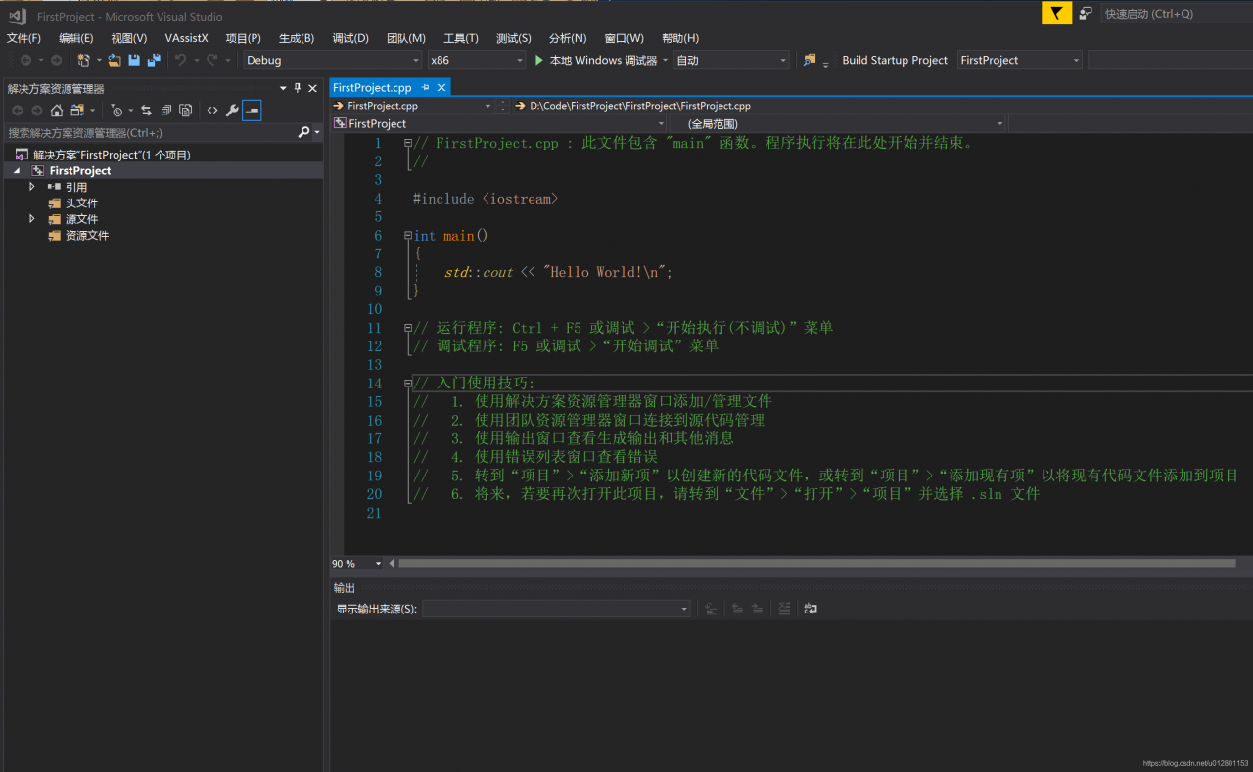Click the Home icon in Solution Explorer
The width and height of the screenshot is (1253, 772).
pyautogui.click(x=57, y=111)
